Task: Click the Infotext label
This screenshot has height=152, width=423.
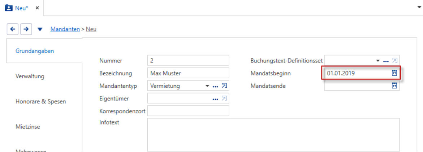Action: pyautogui.click(x=109, y=123)
